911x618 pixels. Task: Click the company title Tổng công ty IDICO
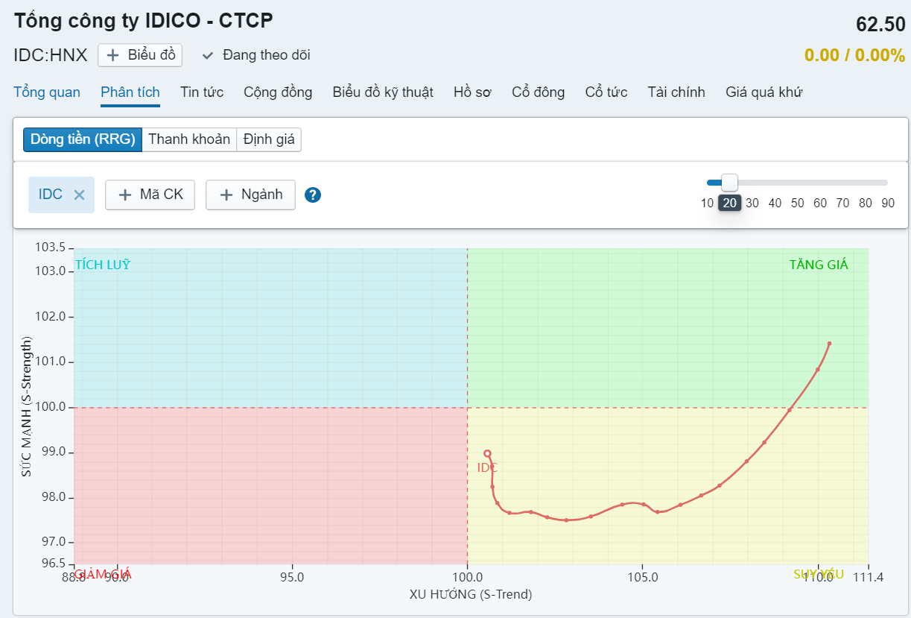tap(144, 21)
